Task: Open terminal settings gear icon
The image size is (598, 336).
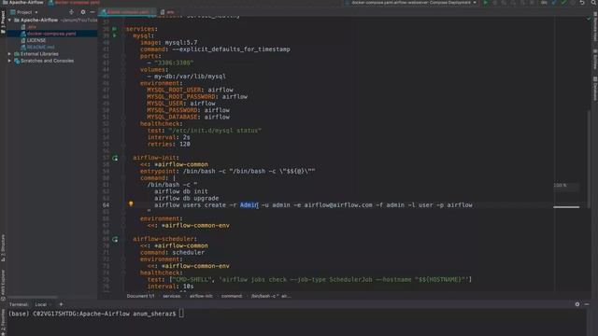Action: (577, 304)
